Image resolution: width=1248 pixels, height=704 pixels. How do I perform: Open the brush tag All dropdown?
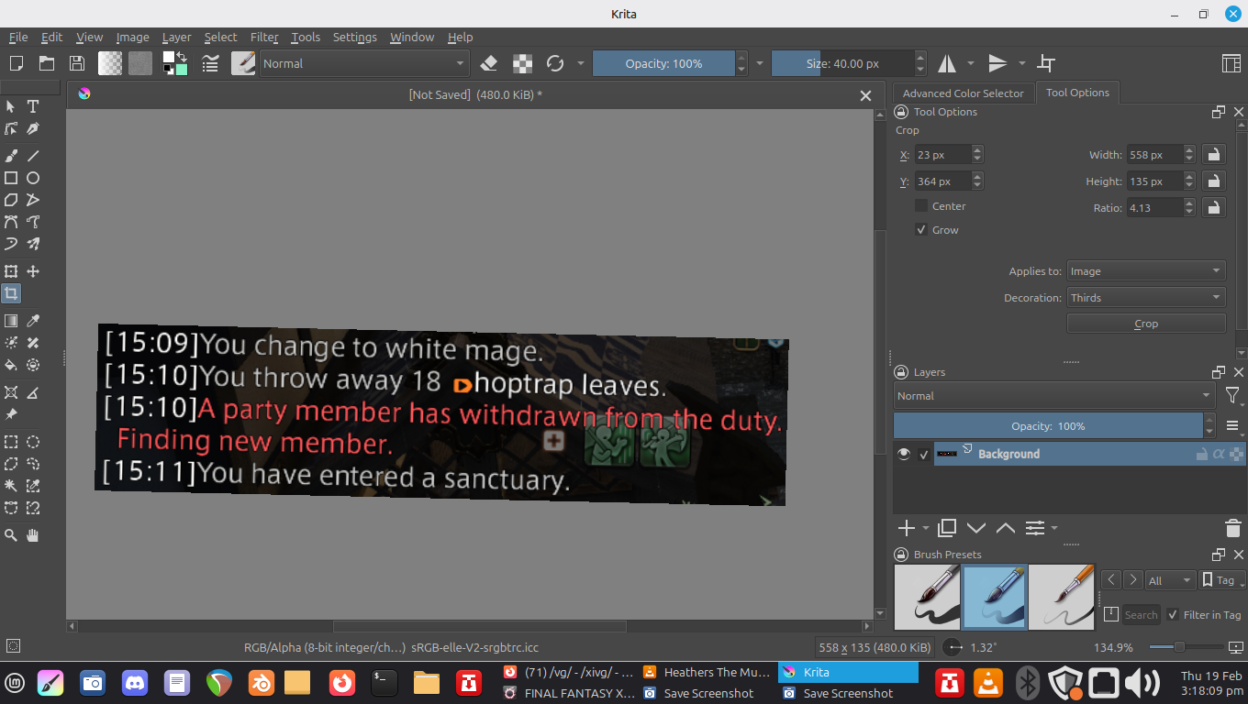1171,580
